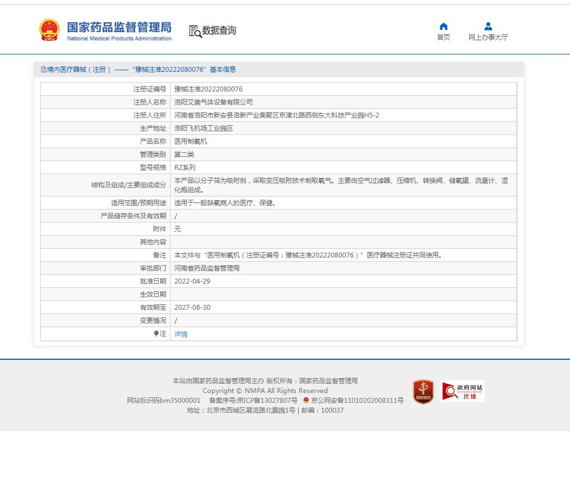570x479 pixels.
Task: Click the 首页 text link
Action: pyautogui.click(x=444, y=37)
